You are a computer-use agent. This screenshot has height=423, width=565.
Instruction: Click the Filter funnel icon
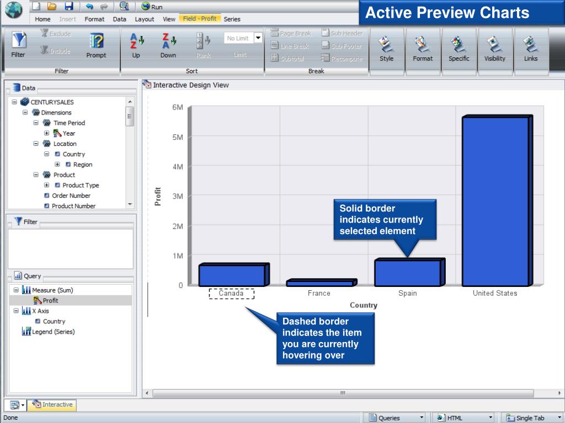(18, 40)
